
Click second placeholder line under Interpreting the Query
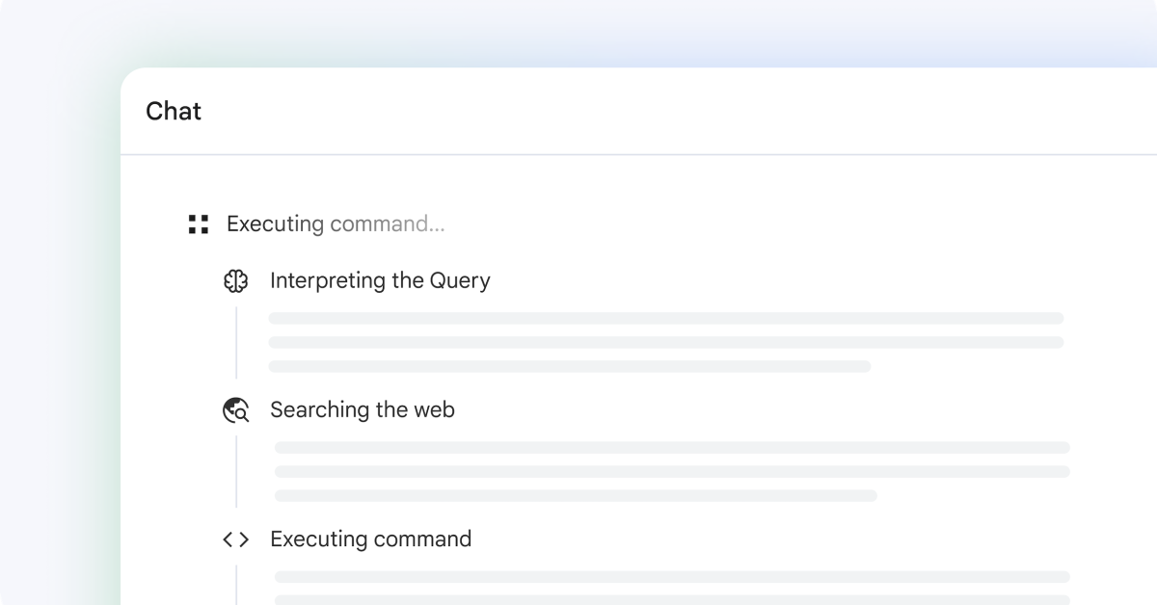pyautogui.click(x=666, y=342)
